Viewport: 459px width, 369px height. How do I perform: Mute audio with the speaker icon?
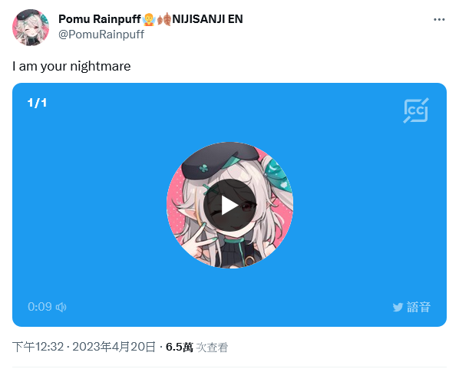point(61,307)
